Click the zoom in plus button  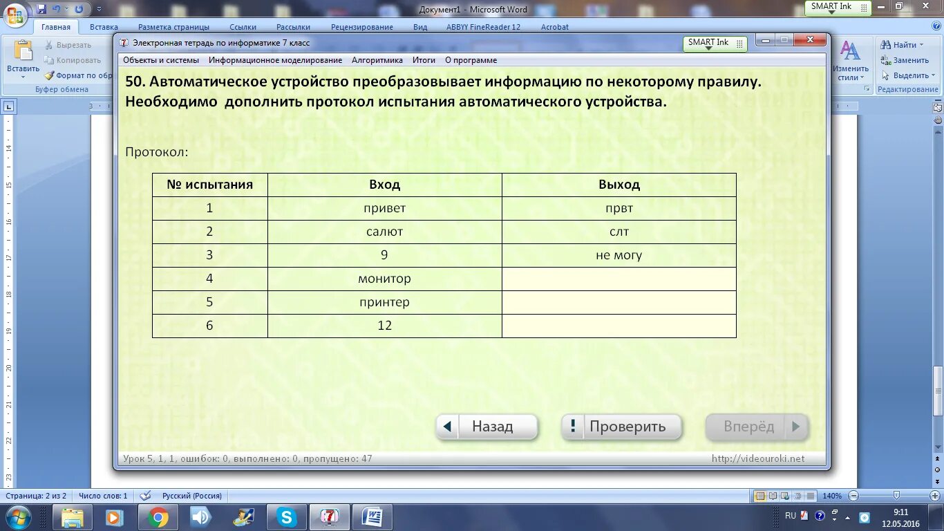tap(936, 496)
